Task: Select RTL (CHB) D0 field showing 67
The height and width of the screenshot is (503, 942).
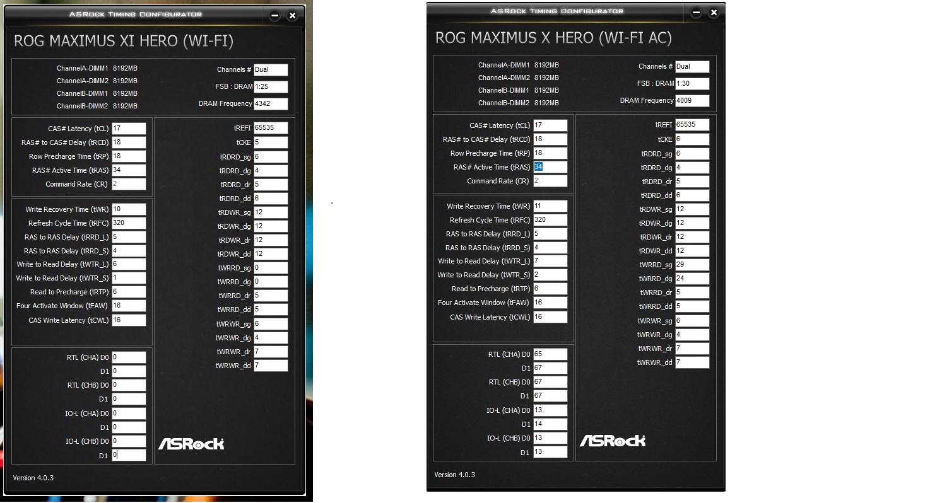Action: (x=550, y=382)
